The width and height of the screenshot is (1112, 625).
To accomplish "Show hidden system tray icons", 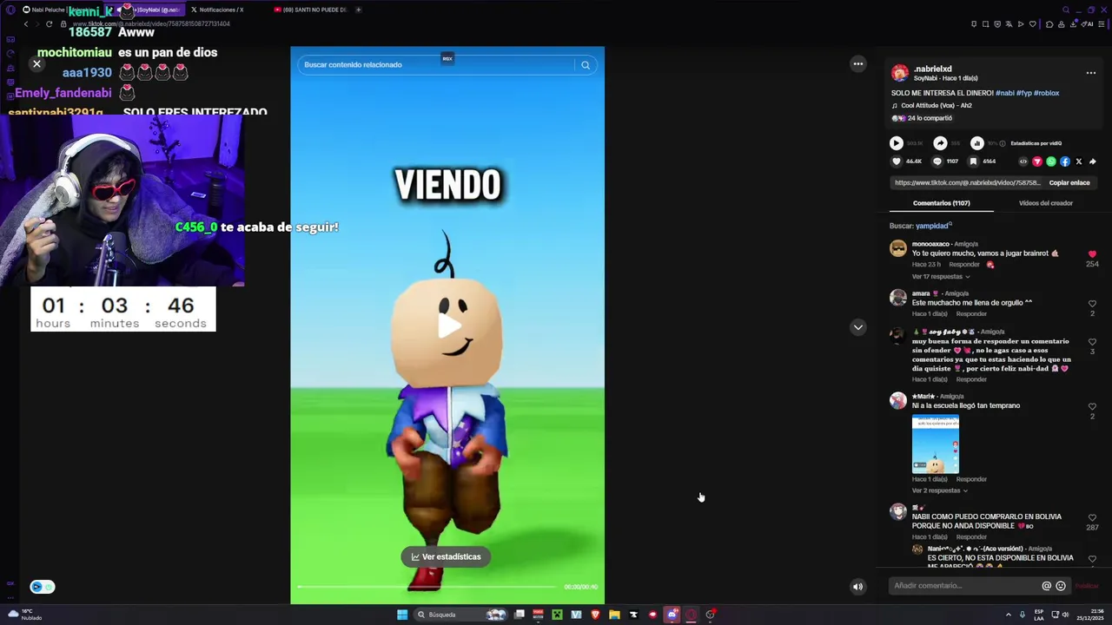I will (x=1009, y=615).
